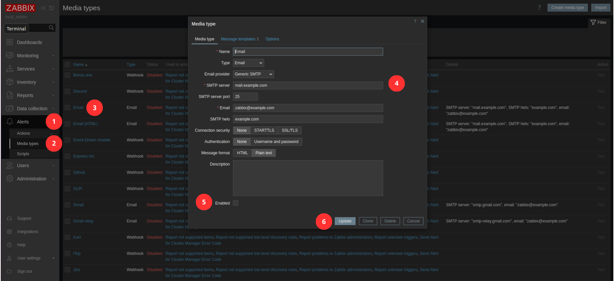This screenshot has height=281, width=614.
Task: Click the page help question mark
Action: (x=539, y=7)
